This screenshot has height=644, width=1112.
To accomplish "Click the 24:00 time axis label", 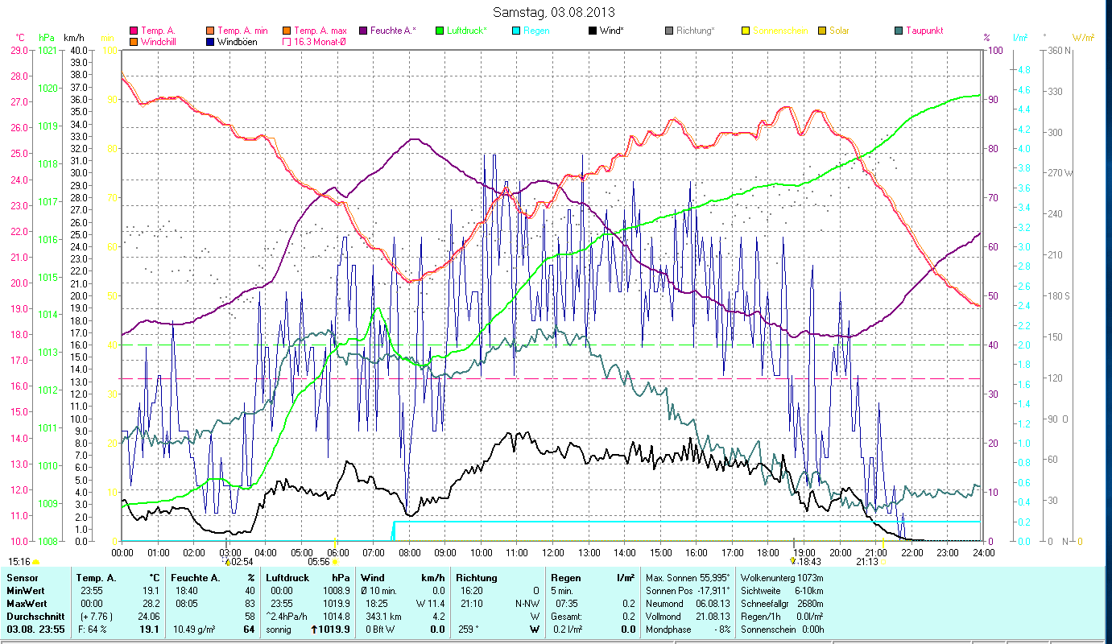I will pos(983,553).
